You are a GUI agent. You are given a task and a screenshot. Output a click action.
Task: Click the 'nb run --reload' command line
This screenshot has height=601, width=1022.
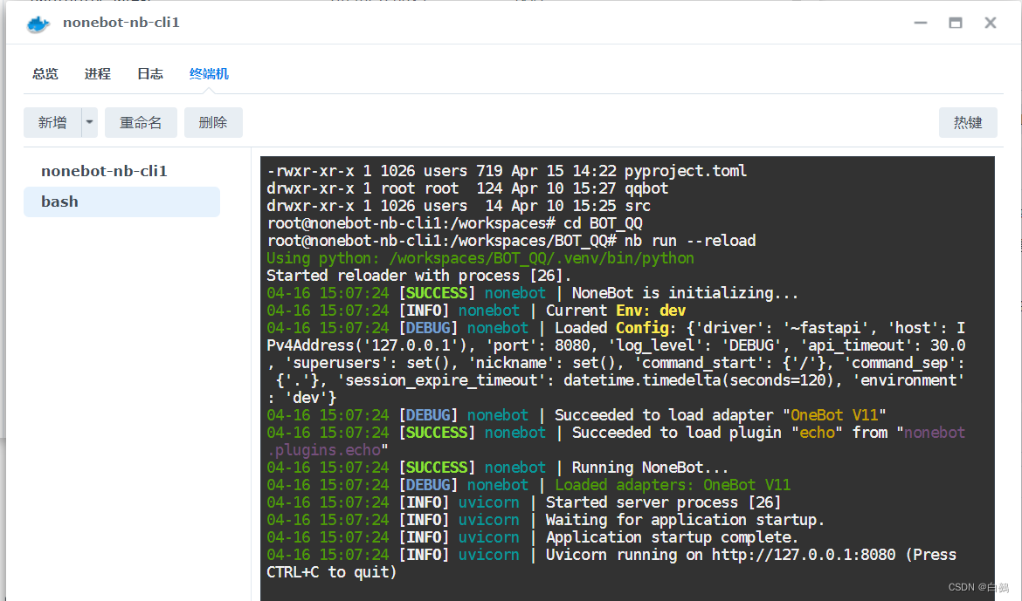[x=511, y=241]
